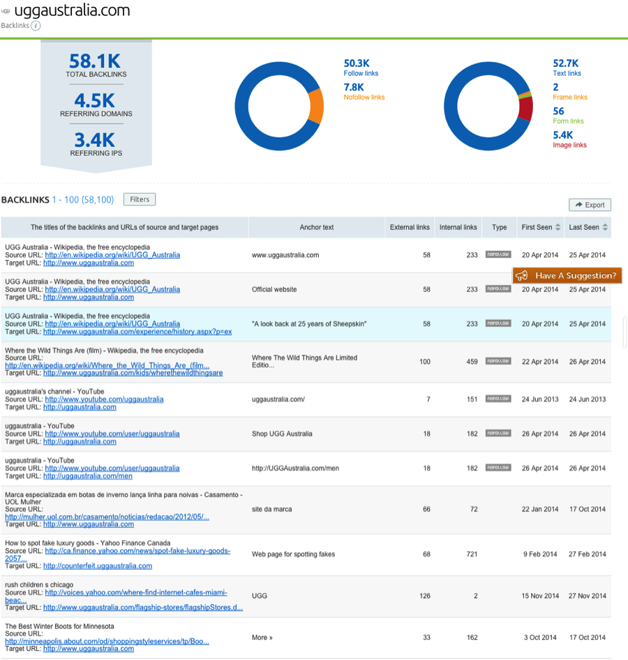Viewport: 628px width, 660px height.
Task: Click nofollow badge in uggaustralia.com/ anchor row
Action: [498, 399]
